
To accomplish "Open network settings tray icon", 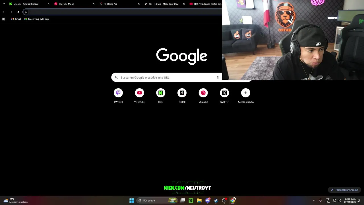I will (x=335, y=200).
